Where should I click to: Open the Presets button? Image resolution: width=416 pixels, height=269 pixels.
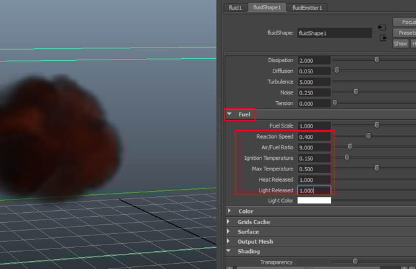pyautogui.click(x=403, y=32)
